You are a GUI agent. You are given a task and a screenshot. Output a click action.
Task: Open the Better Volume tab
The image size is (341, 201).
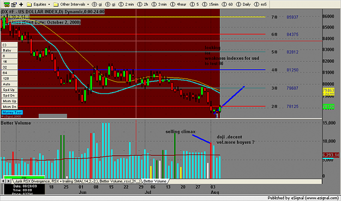(x=155, y=181)
